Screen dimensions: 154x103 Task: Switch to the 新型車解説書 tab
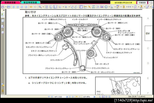30,3
